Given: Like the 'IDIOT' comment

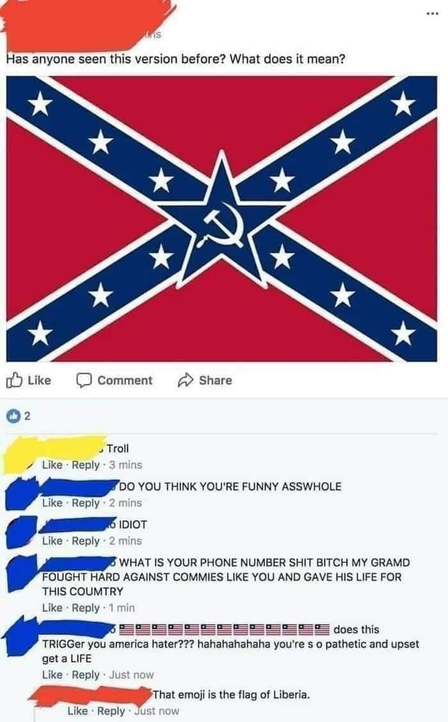Looking at the screenshot, I should pyautogui.click(x=52, y=541).
